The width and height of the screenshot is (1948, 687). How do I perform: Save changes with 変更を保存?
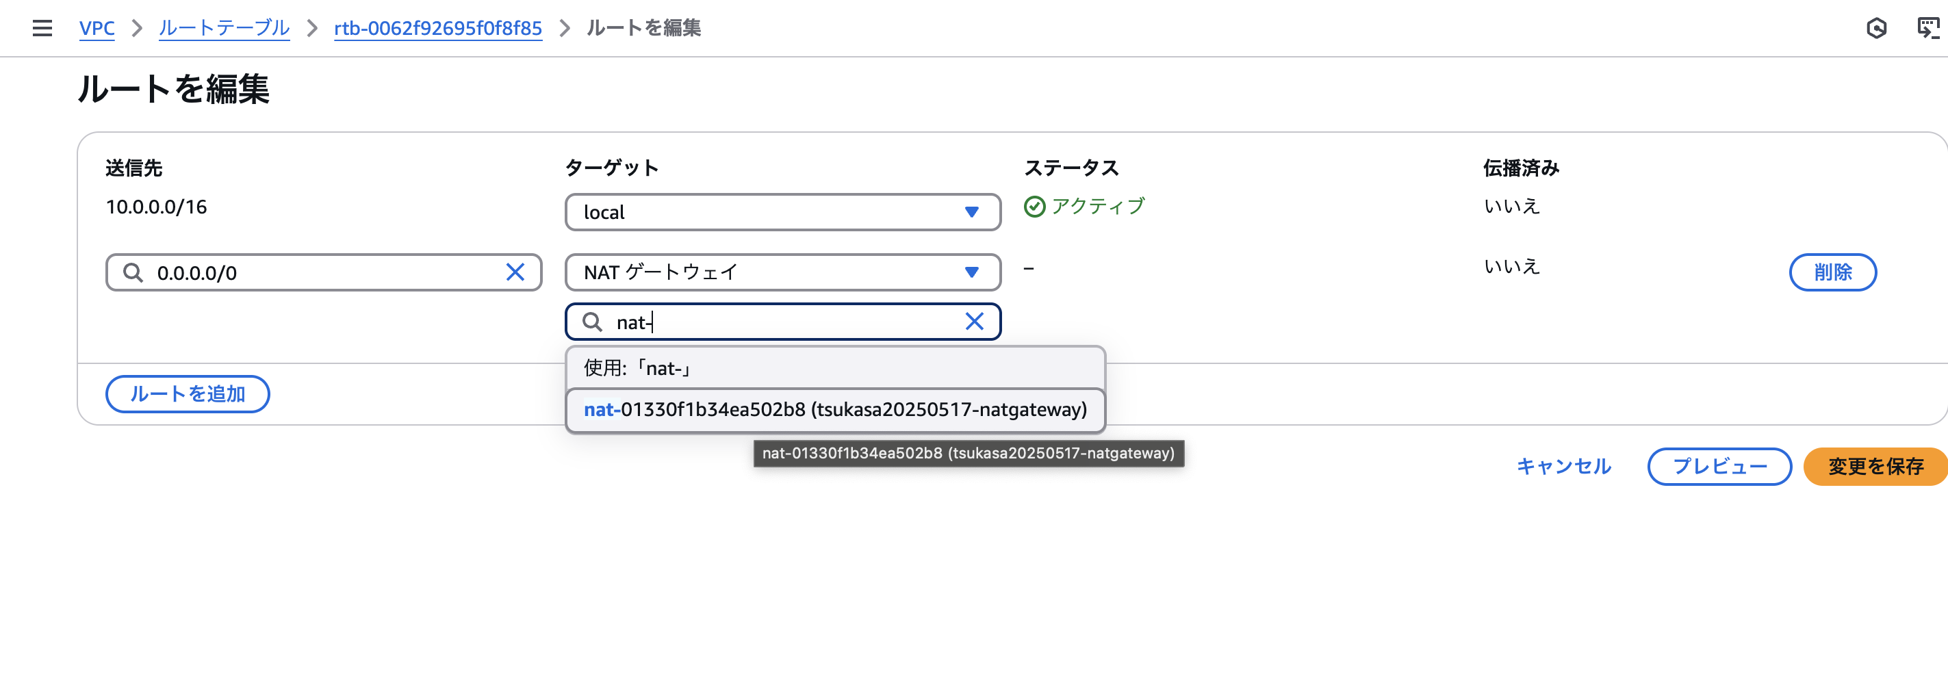(x=1875, y=466)
